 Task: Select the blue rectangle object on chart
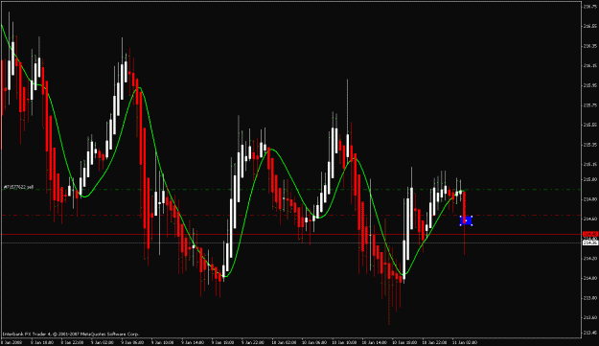pos(466,220)
